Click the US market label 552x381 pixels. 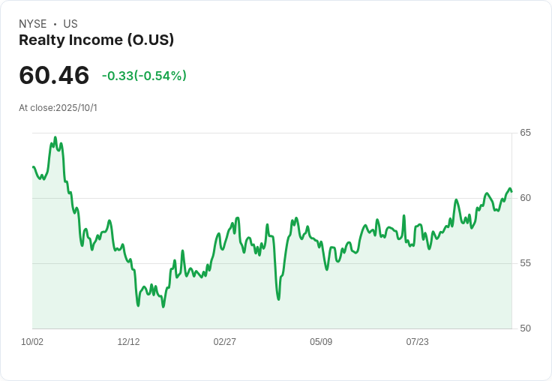(x=70, y=24)
